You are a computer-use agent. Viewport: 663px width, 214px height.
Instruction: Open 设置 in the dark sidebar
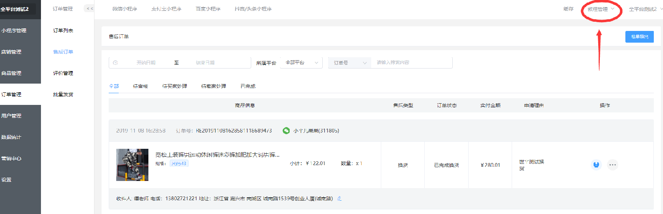tap(20, 180)
